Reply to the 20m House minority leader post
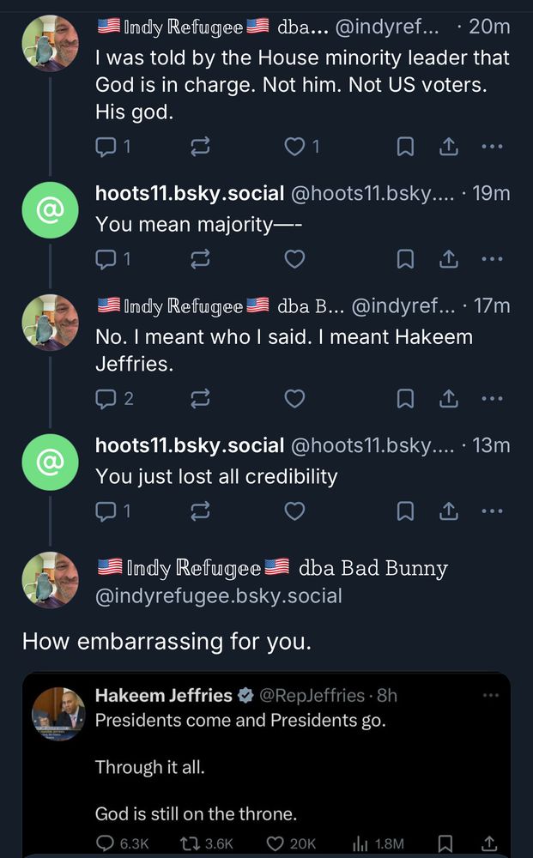533x858 pixels. (x=106, y=148)
